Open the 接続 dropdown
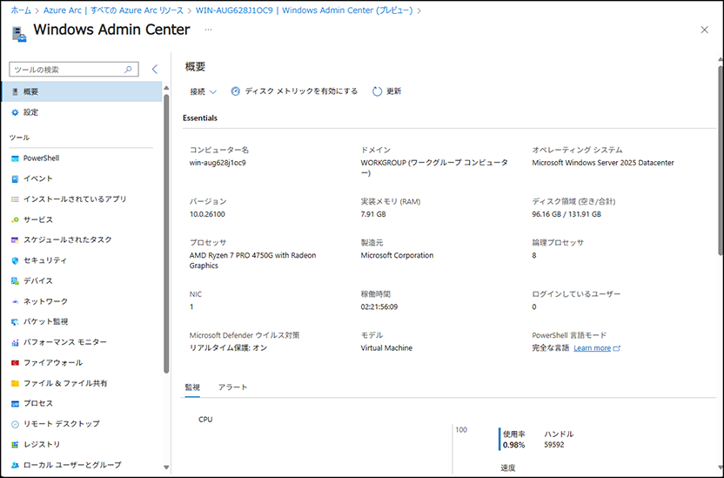The width and height of the screenshot is (724, 478). point(203,91)
